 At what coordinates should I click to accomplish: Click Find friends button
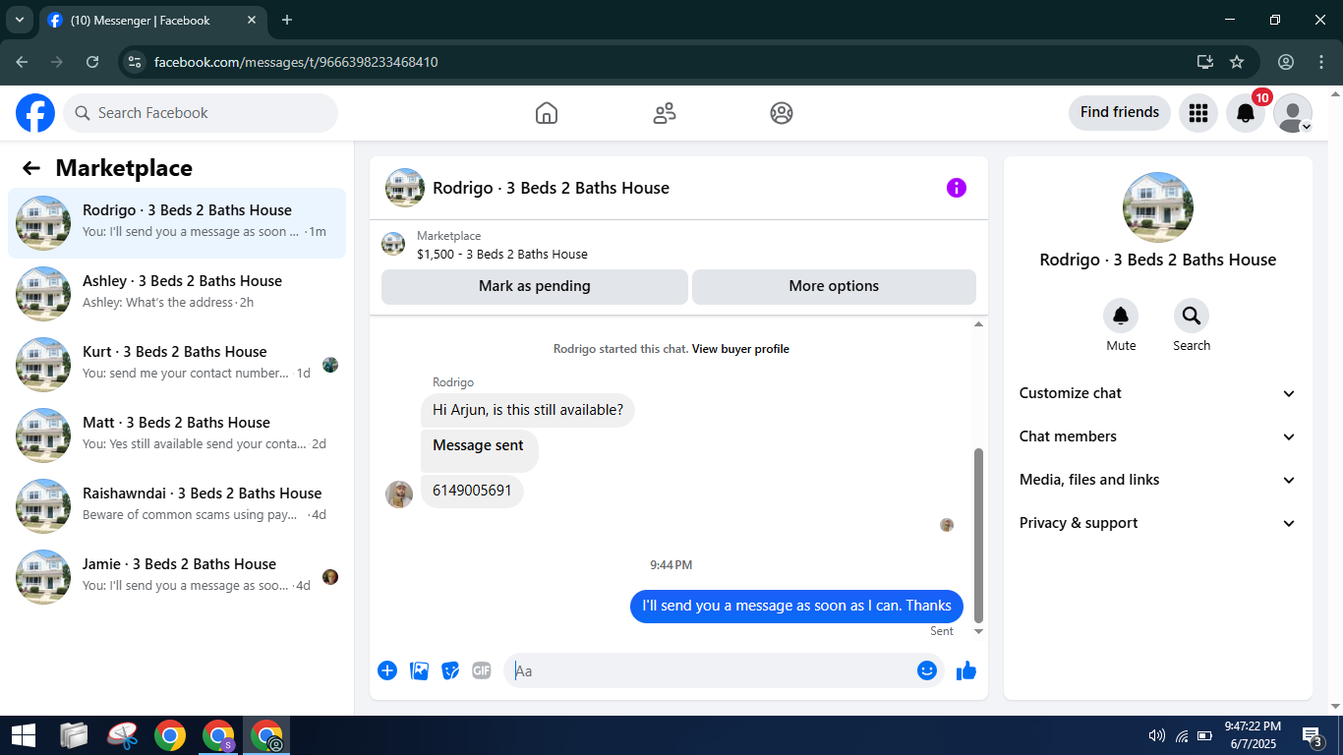[x=1120, y=112]
